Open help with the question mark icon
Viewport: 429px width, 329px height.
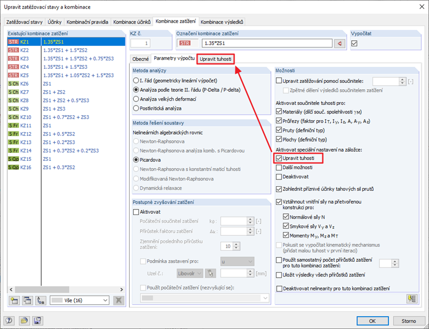9,321
